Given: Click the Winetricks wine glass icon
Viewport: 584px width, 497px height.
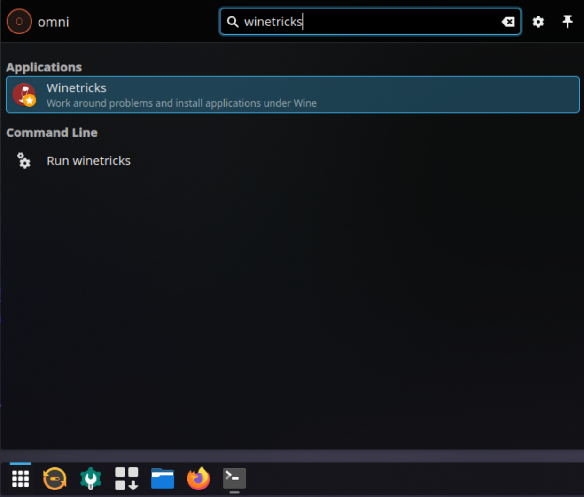Looking at the screenshot, I should tap(24, 95).
